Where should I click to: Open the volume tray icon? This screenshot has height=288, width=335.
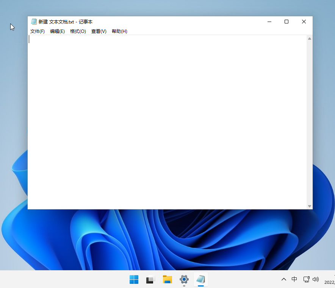pos(316,279)
